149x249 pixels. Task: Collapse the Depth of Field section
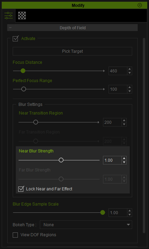[x=10, y=28]
